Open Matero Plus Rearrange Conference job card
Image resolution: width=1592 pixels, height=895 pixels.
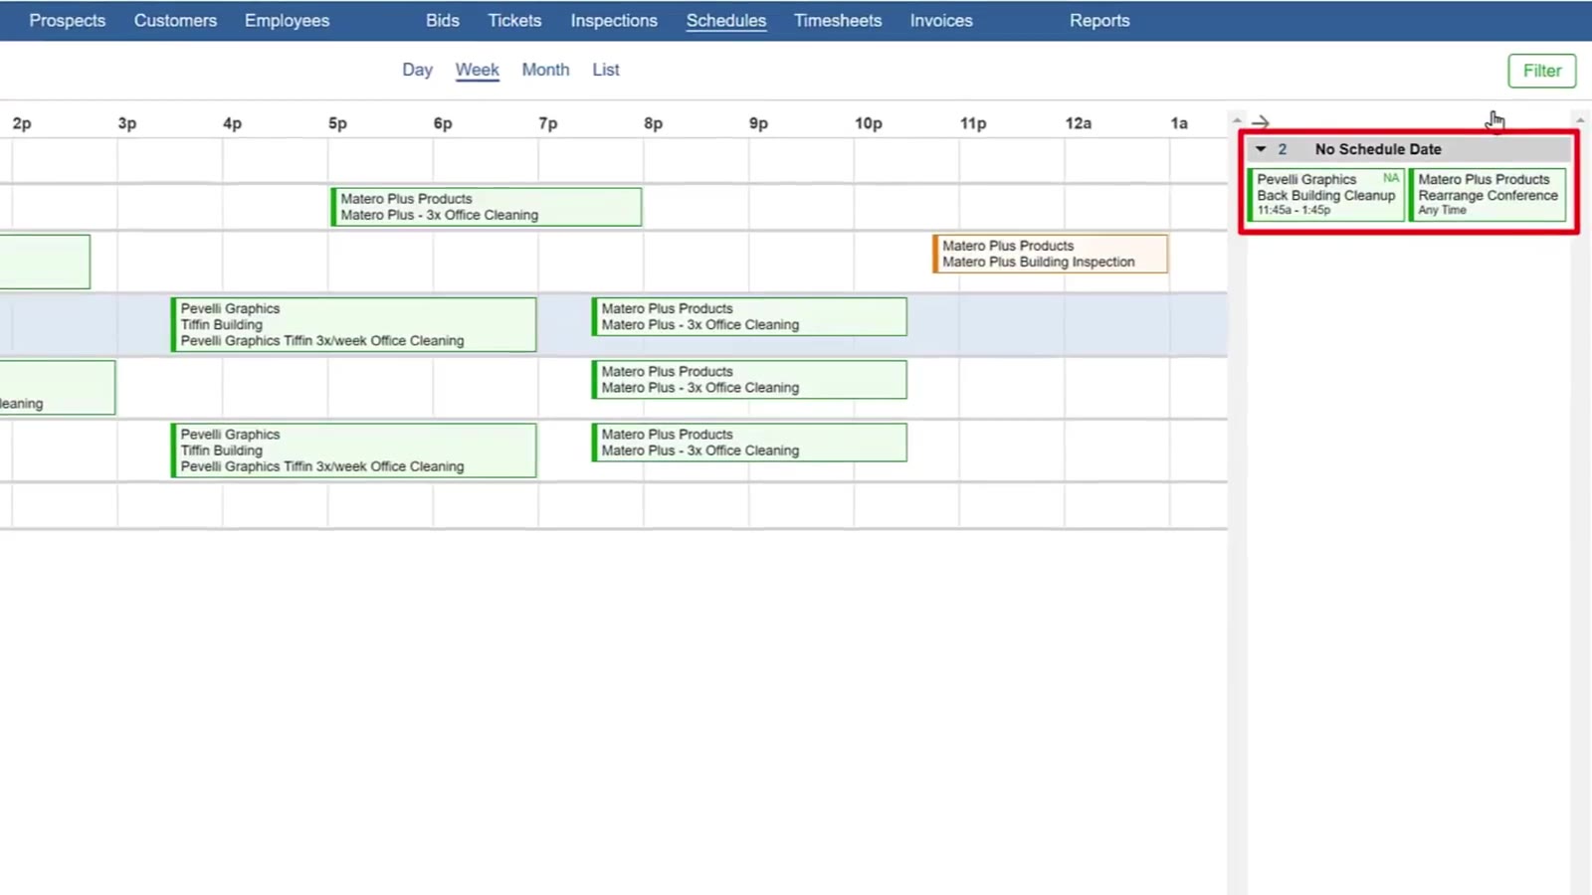click(x=1488, y=195)
